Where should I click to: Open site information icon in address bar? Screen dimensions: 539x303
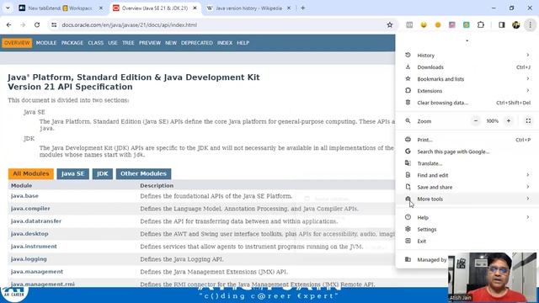pos(54,24)
